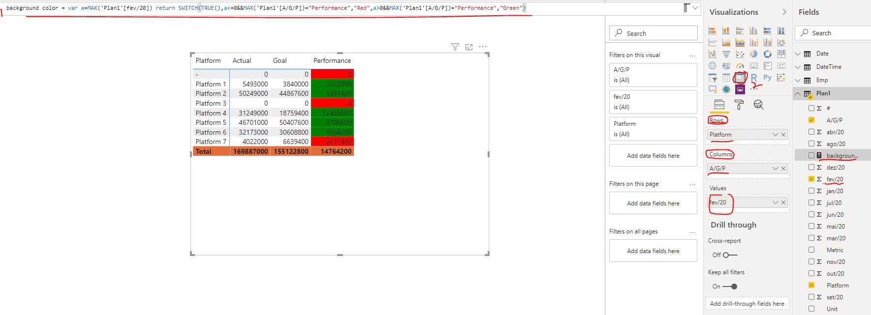
Task: Select the stacked column chart visual
Action: (x=726, y=30)
